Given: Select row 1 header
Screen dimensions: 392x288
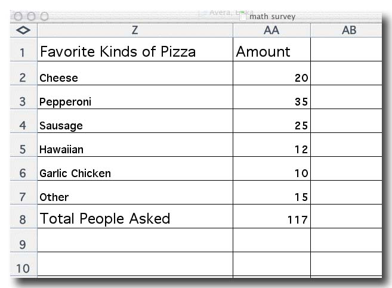Looking at the screenshot, I should coord(23,49).
